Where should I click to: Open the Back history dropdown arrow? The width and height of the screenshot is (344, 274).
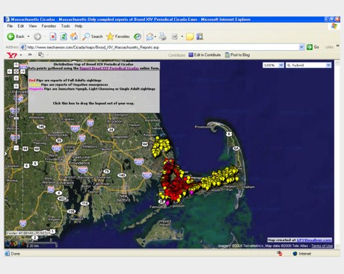coord(28,37)
